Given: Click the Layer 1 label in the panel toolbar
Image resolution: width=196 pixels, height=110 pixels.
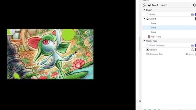Looking at the screenshot, I should (x=164, y=5).
